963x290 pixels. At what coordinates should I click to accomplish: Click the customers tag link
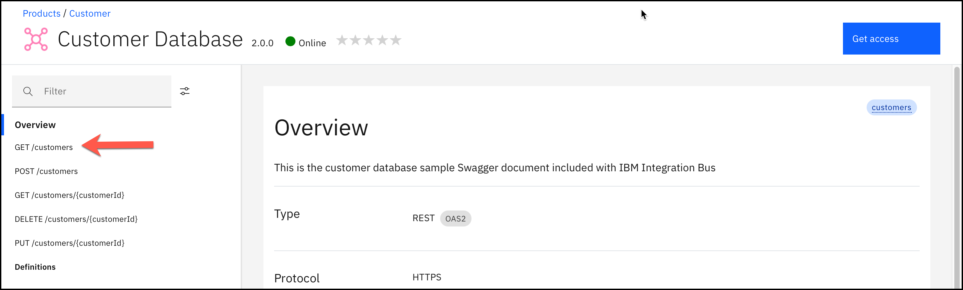pyautogui.click(x=891, y=108)
